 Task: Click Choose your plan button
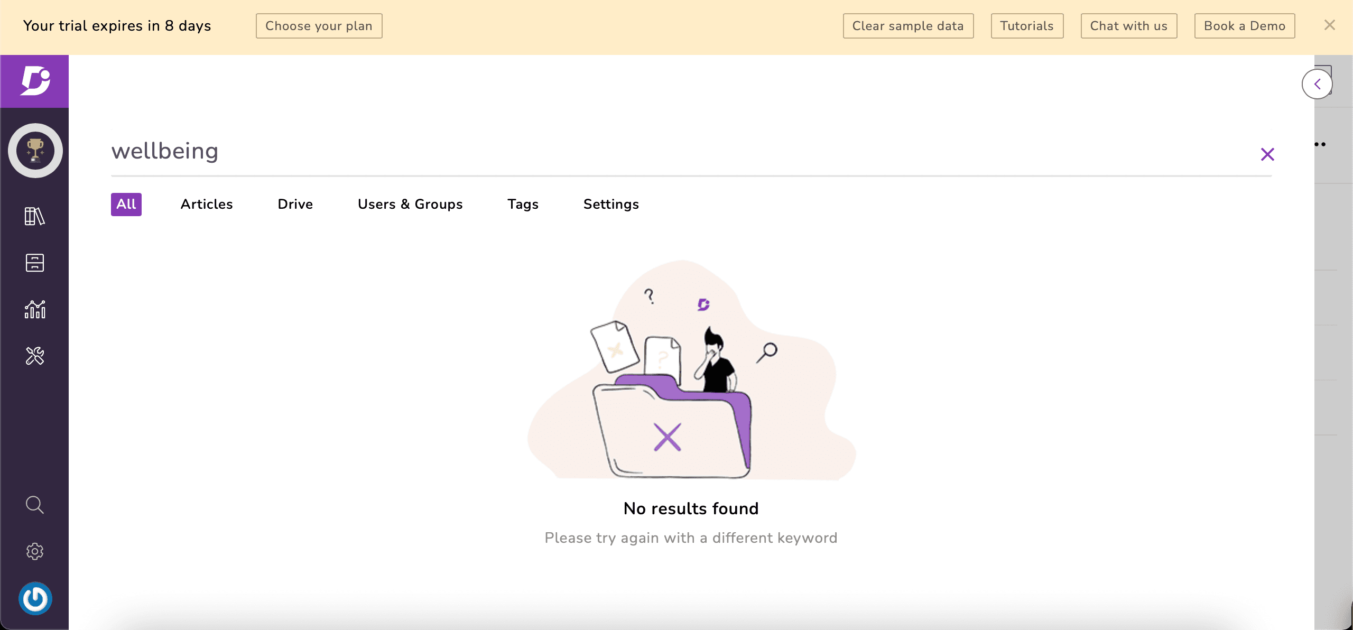pos(318,25)
